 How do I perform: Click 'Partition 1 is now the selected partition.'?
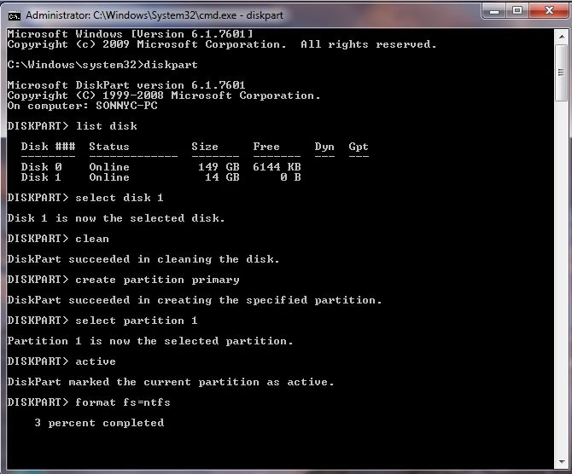[150, 341]
